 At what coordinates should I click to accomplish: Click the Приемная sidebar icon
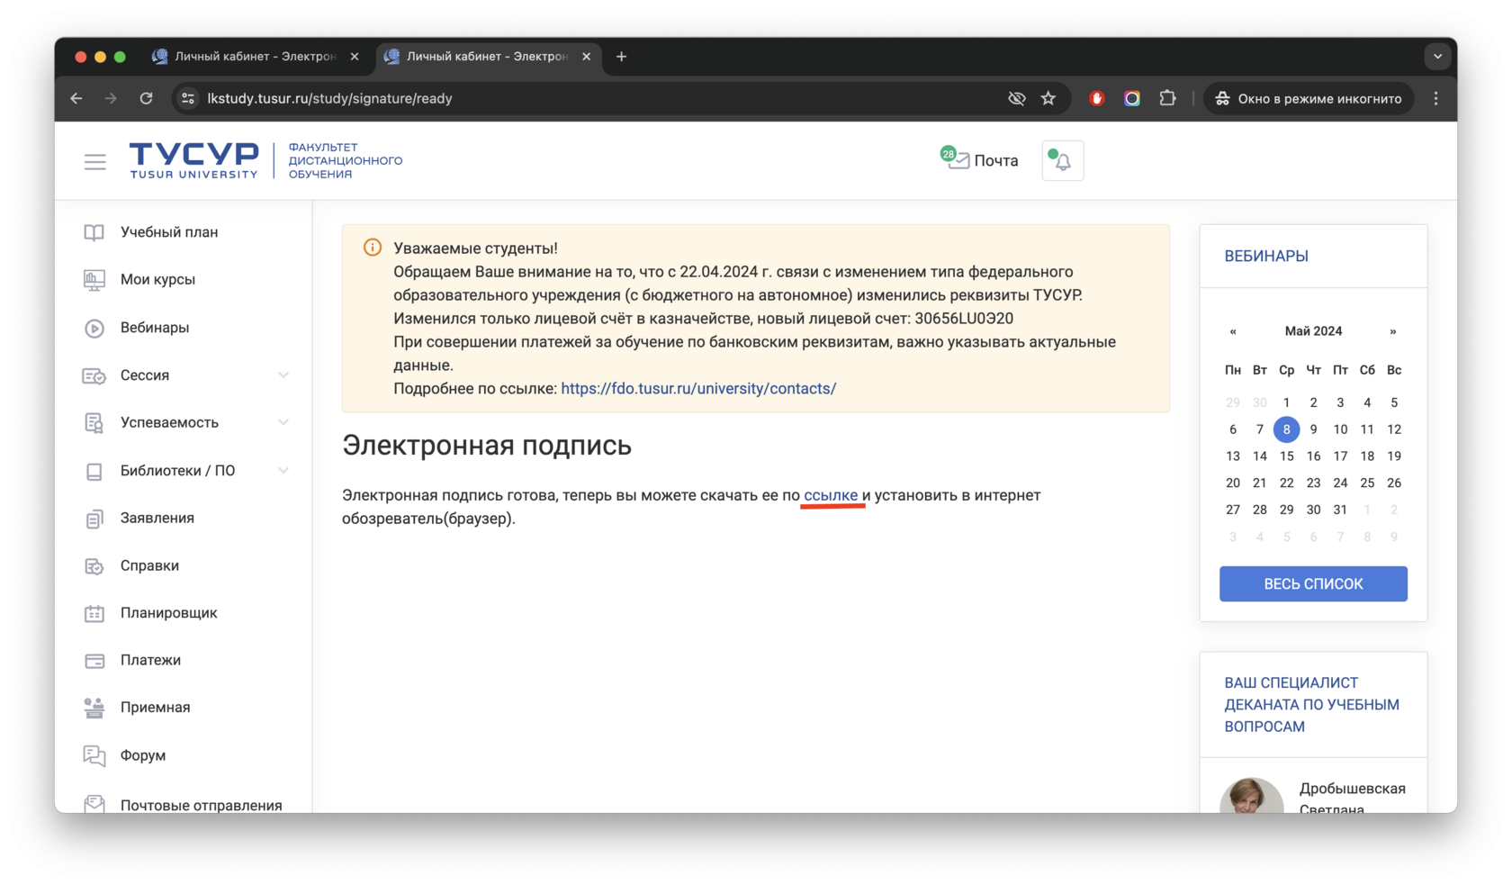click(x=94, y=708)
